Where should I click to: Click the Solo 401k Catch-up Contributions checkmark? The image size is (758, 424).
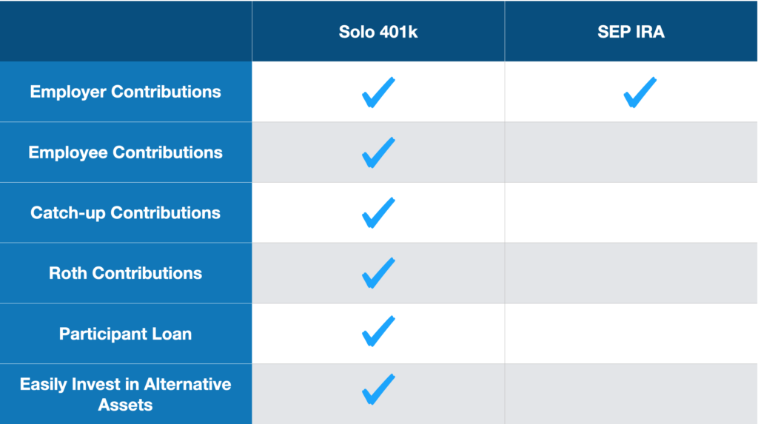tap(378, 212)
